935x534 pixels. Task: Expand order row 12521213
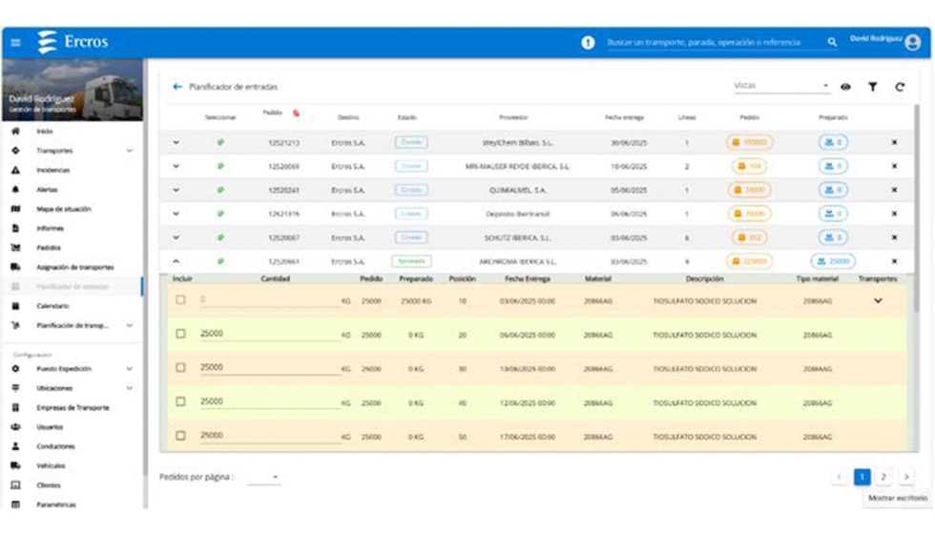176,142
